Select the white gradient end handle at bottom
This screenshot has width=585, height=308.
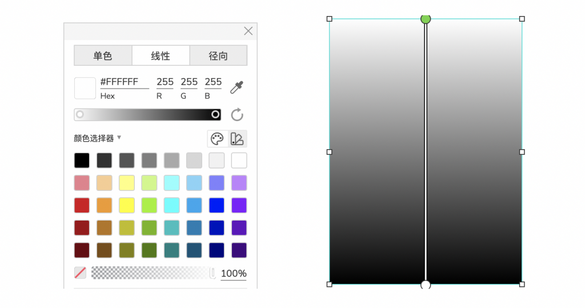tap(426, 285)
